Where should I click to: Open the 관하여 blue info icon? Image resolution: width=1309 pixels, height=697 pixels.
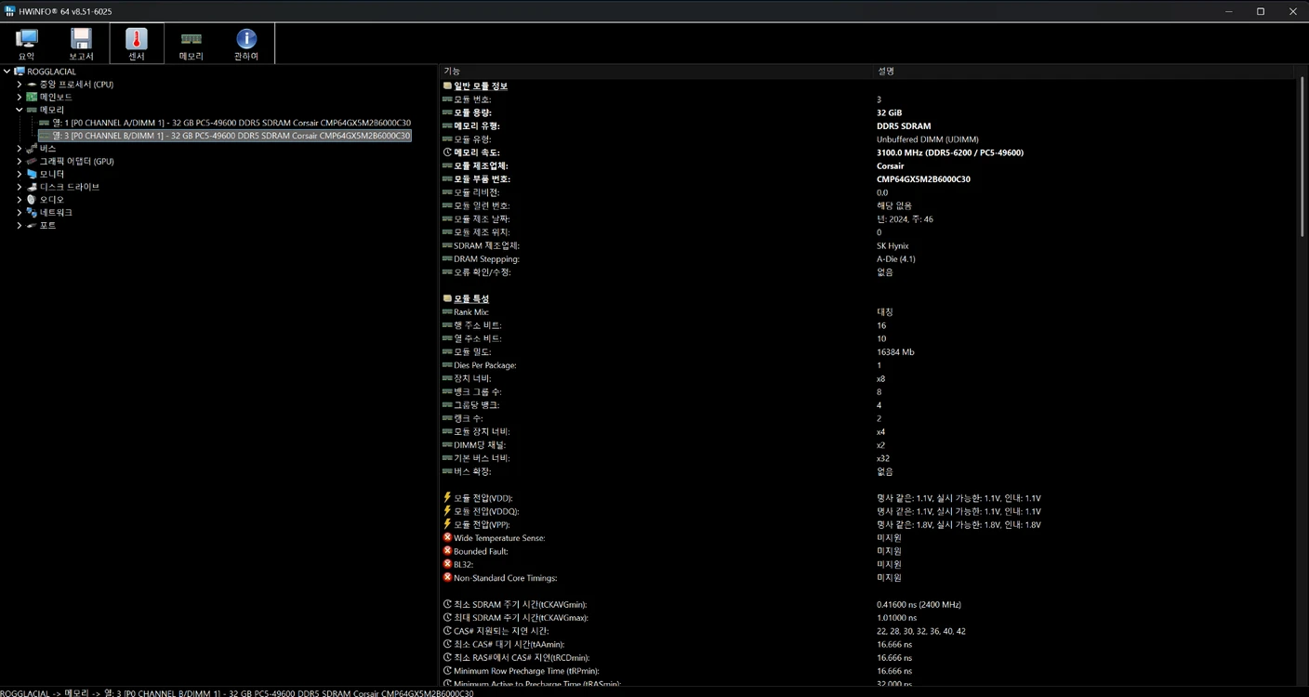[246, 44]
